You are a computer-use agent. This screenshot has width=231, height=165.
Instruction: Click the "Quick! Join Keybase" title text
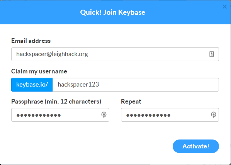pos(113,12)
